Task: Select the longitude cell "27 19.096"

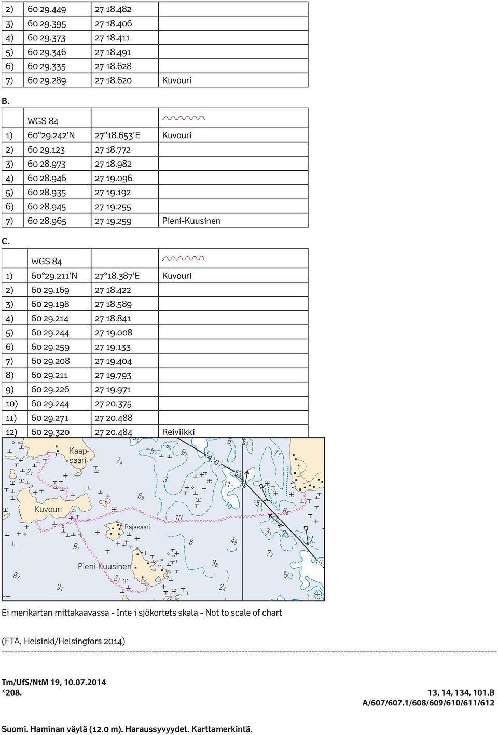Action: click(x=114, y=178)
